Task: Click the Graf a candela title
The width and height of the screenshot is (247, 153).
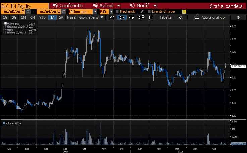Action: (226, 6)
